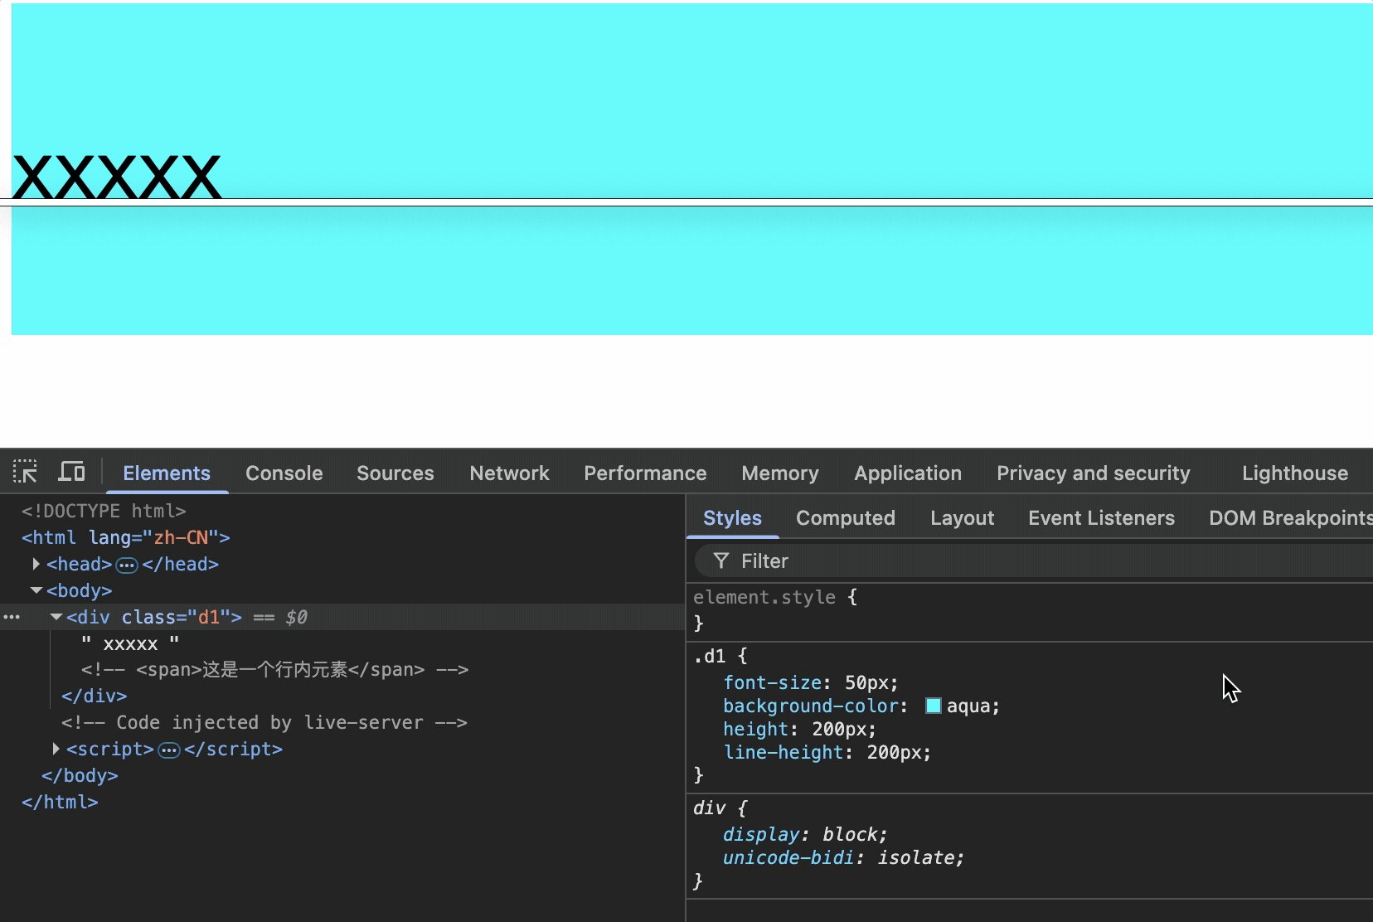The height and width of the screenshot is (922, 1373).
Task: Open the aqua color swatch picker
Action: click(x=934, y=706)
